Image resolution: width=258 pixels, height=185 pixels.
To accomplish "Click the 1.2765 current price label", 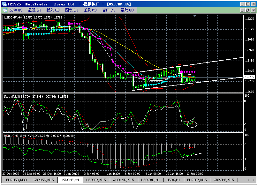I will click(x=249, y=77).
